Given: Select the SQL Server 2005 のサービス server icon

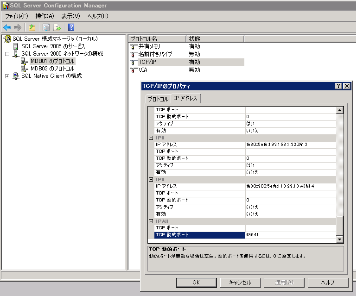Looking at the screenshot, I should tap(16, 46).
